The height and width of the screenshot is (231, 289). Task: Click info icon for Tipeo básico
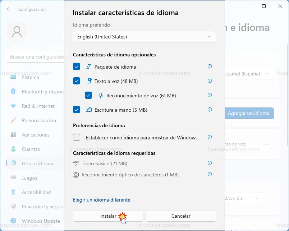pos(210,163)
